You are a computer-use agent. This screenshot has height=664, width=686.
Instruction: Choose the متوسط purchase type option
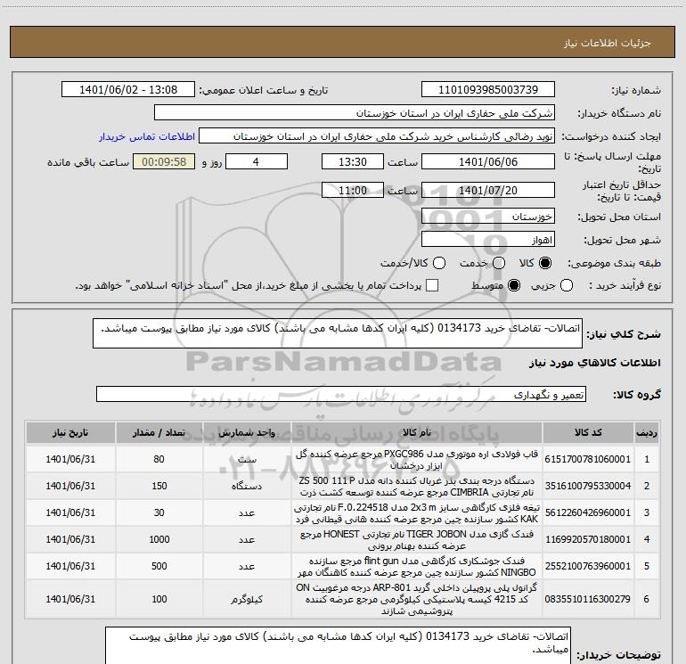click(x=514, y=286)
